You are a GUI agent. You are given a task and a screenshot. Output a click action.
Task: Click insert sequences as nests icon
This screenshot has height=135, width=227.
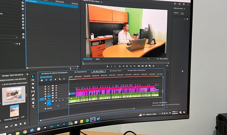(x=42, y=80)
